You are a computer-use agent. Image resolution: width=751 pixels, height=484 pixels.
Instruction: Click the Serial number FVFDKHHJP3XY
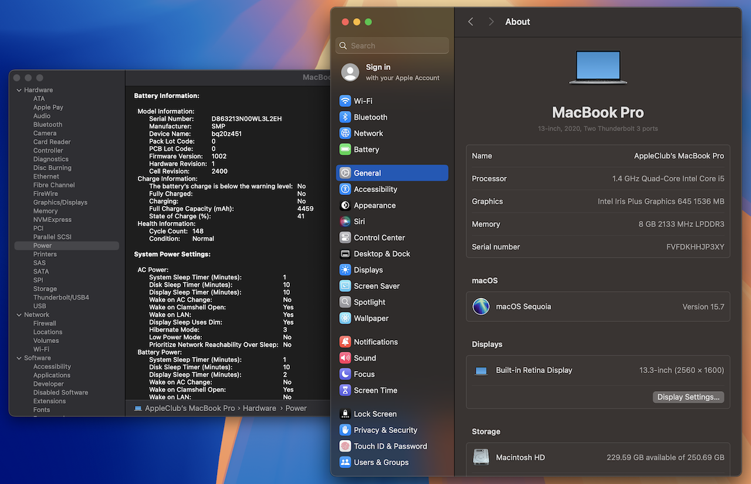pyautogui.click(x=695, y=247)
